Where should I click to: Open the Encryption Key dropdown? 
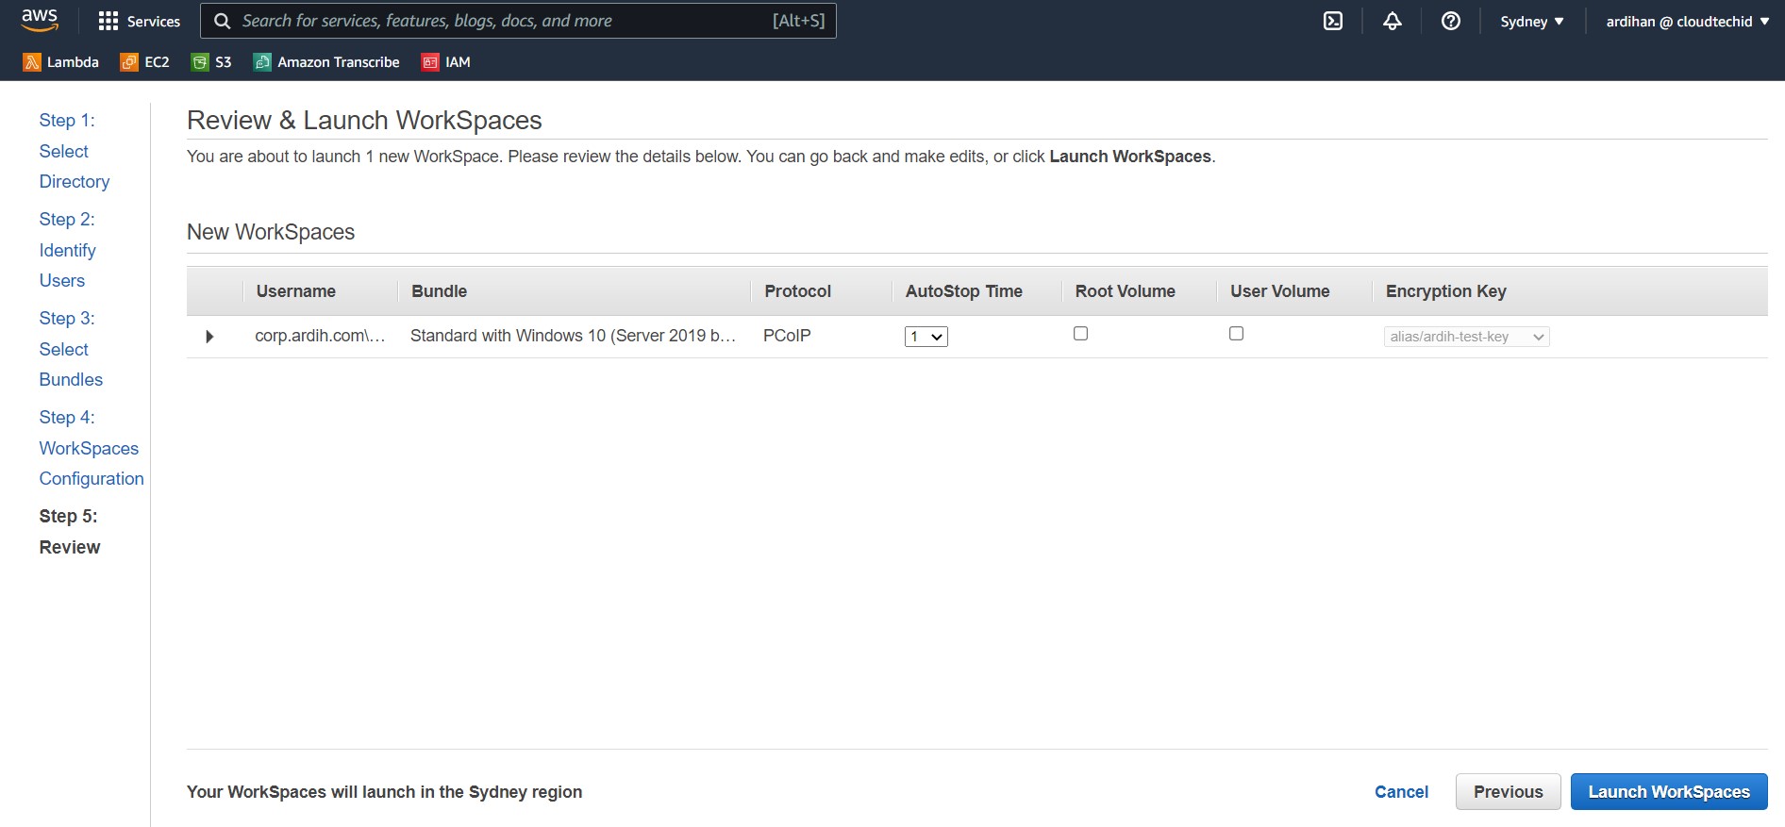click(x=1466, y=337)
